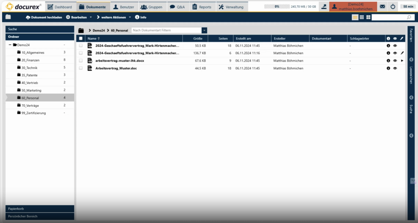The width and height of the screenshot is (418, 223).
Task: Open info for Arbeitsvertrag_Muster.doc
Action: 388,68
